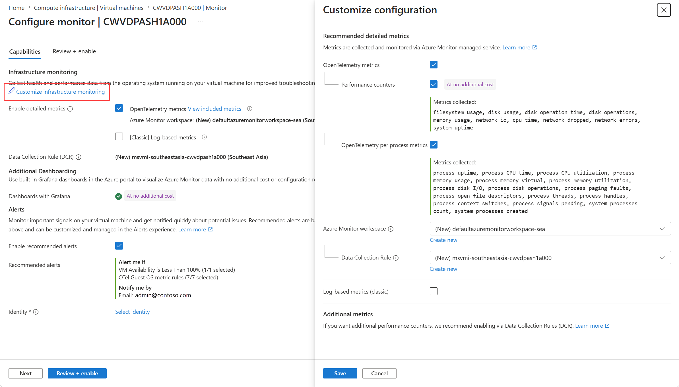Click Learn more under Recommended detailed metrics
679x387 pixels.
click(516, 47)
